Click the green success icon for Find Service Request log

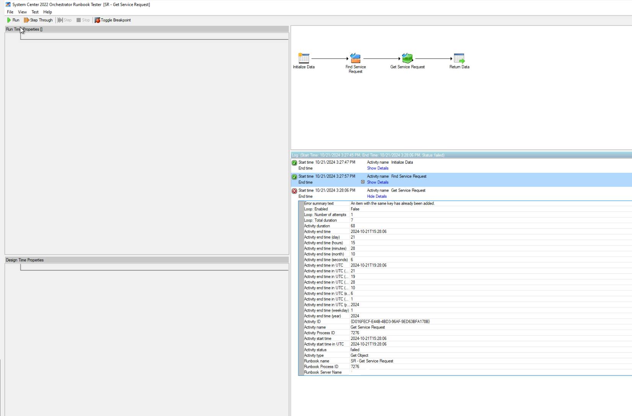[x=294, y=177]
